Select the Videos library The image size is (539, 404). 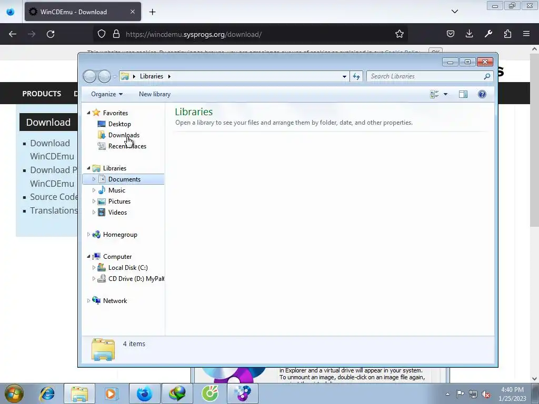coord(117,213)
